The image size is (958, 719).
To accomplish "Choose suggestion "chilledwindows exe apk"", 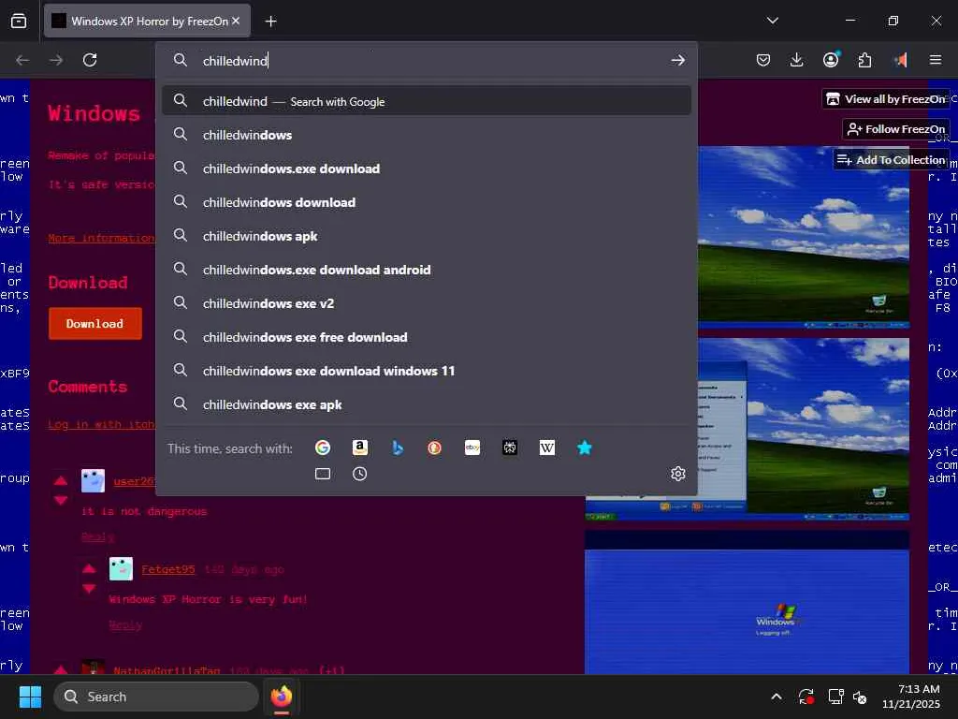I will [427, 404].
